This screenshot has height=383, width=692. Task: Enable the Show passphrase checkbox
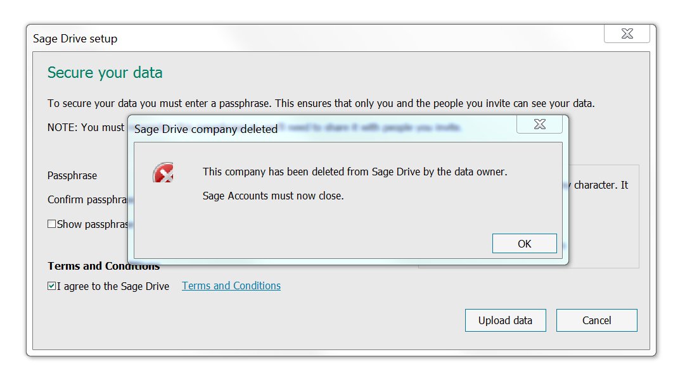pyautogui.click(x=51, y=224)
